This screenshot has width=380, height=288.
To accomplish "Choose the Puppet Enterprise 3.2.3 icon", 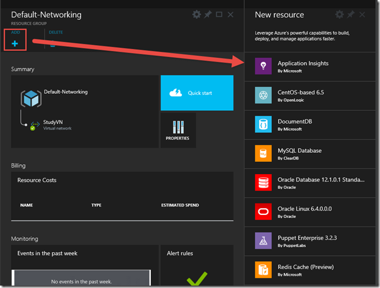I will pos(263,241).
